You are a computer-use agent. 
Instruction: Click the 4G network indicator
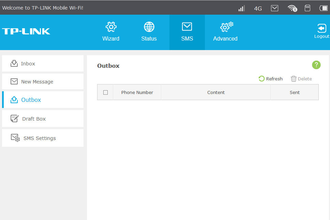(258, 9)
